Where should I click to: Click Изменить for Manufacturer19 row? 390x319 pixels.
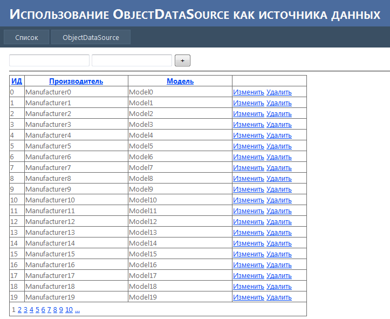click(x=249, y=297)
